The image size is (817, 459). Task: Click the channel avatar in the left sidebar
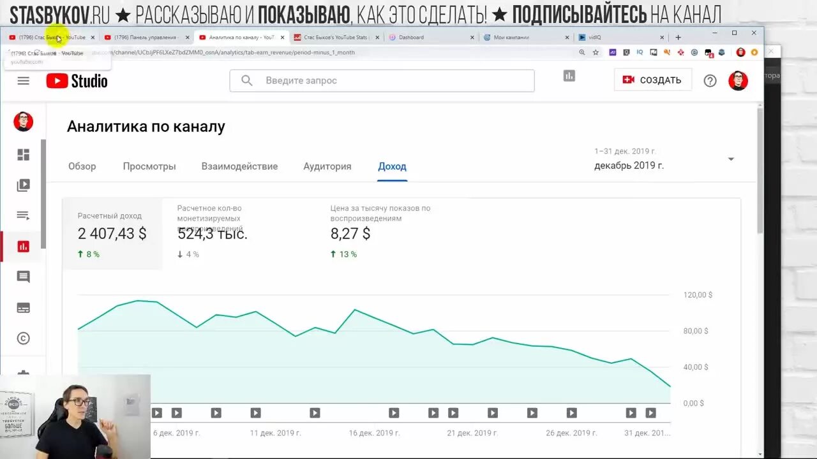tap(24, 122)
